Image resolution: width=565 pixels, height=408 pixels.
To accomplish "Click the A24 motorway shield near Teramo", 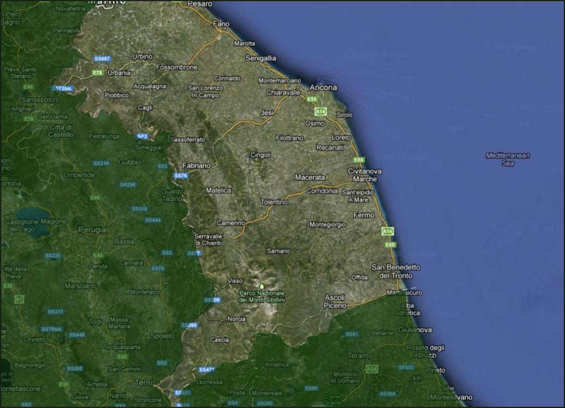I will click(371, 369).
